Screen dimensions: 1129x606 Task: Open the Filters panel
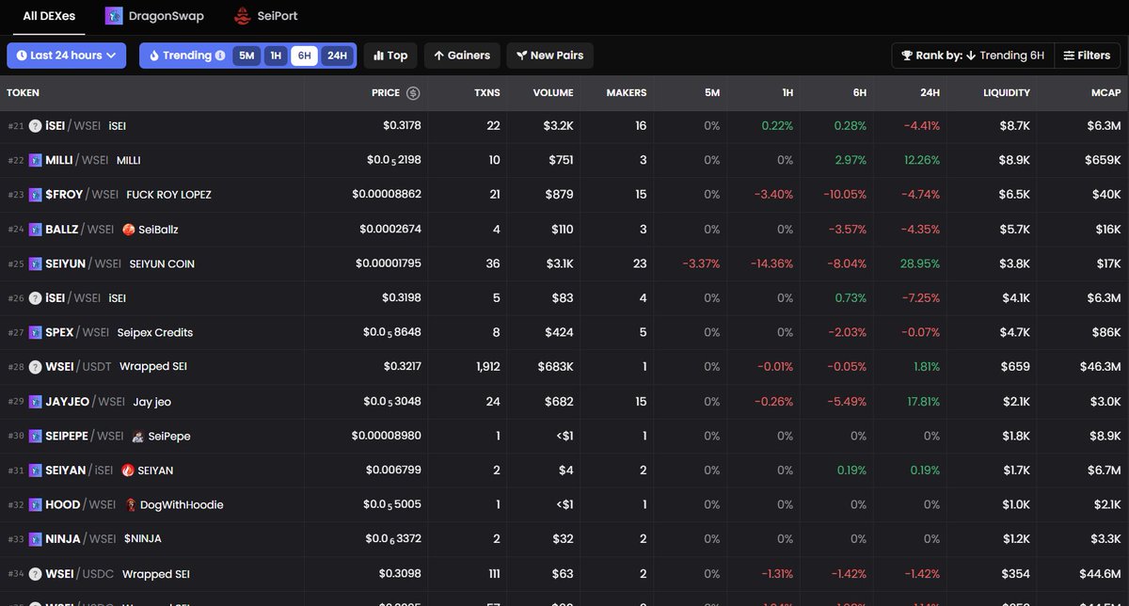pos(1087,56)
